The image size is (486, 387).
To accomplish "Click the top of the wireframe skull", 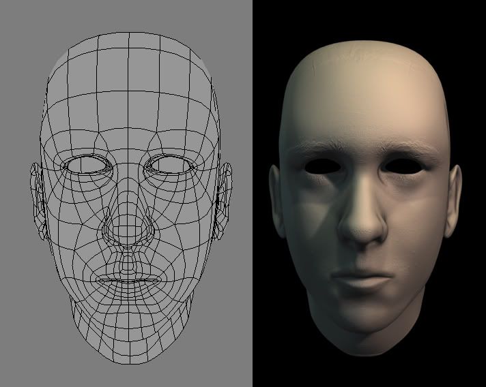I will [128, 41].
